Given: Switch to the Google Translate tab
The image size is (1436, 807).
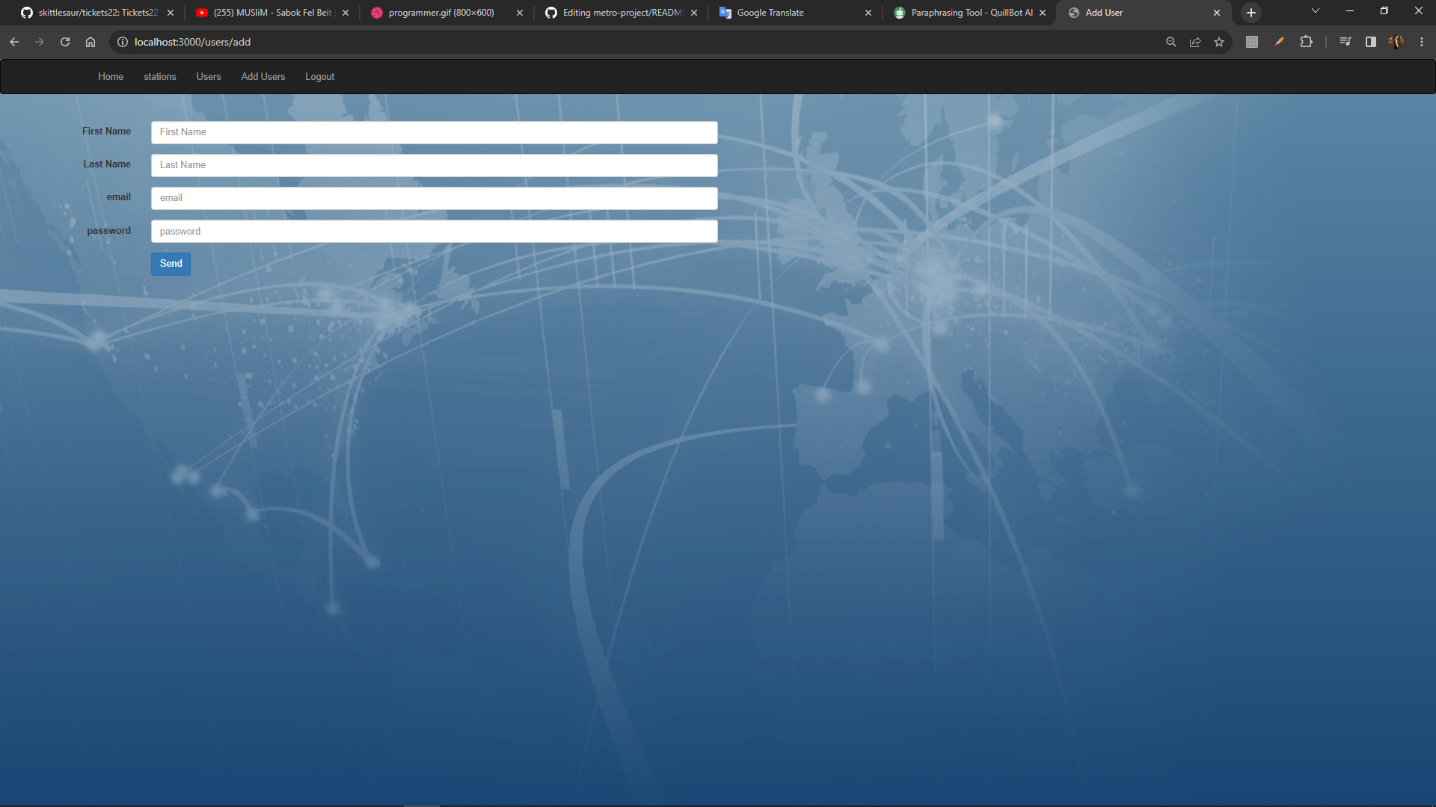Looking at the screenshot, I should (770, 13).
